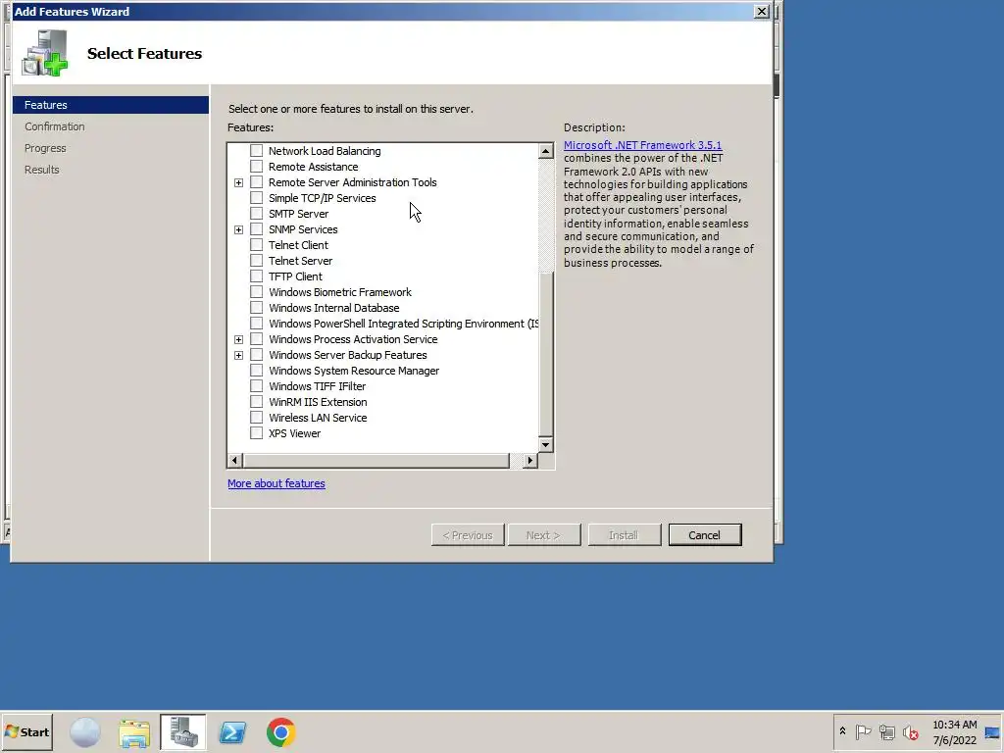
Task: Tick the Windows PowerShell Integrated Scripting Environment checkbox
Action: tap(256, 324)
